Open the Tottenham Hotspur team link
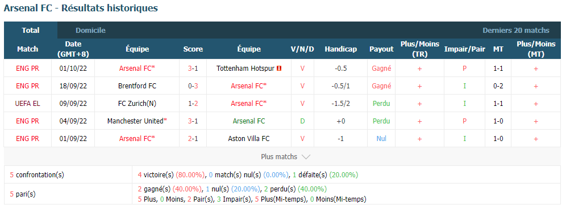Image resolution: width=566 pixels, height=209 pixels. [245, 69]
